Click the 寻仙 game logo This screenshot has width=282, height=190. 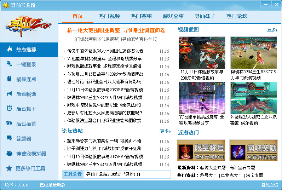coord(29,26)
